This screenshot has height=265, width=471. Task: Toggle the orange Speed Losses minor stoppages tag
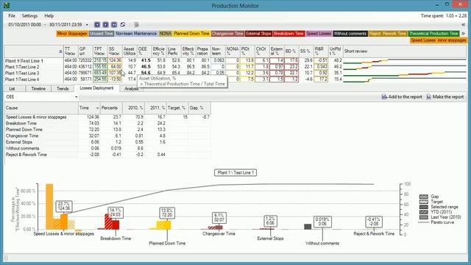(439, 40)
